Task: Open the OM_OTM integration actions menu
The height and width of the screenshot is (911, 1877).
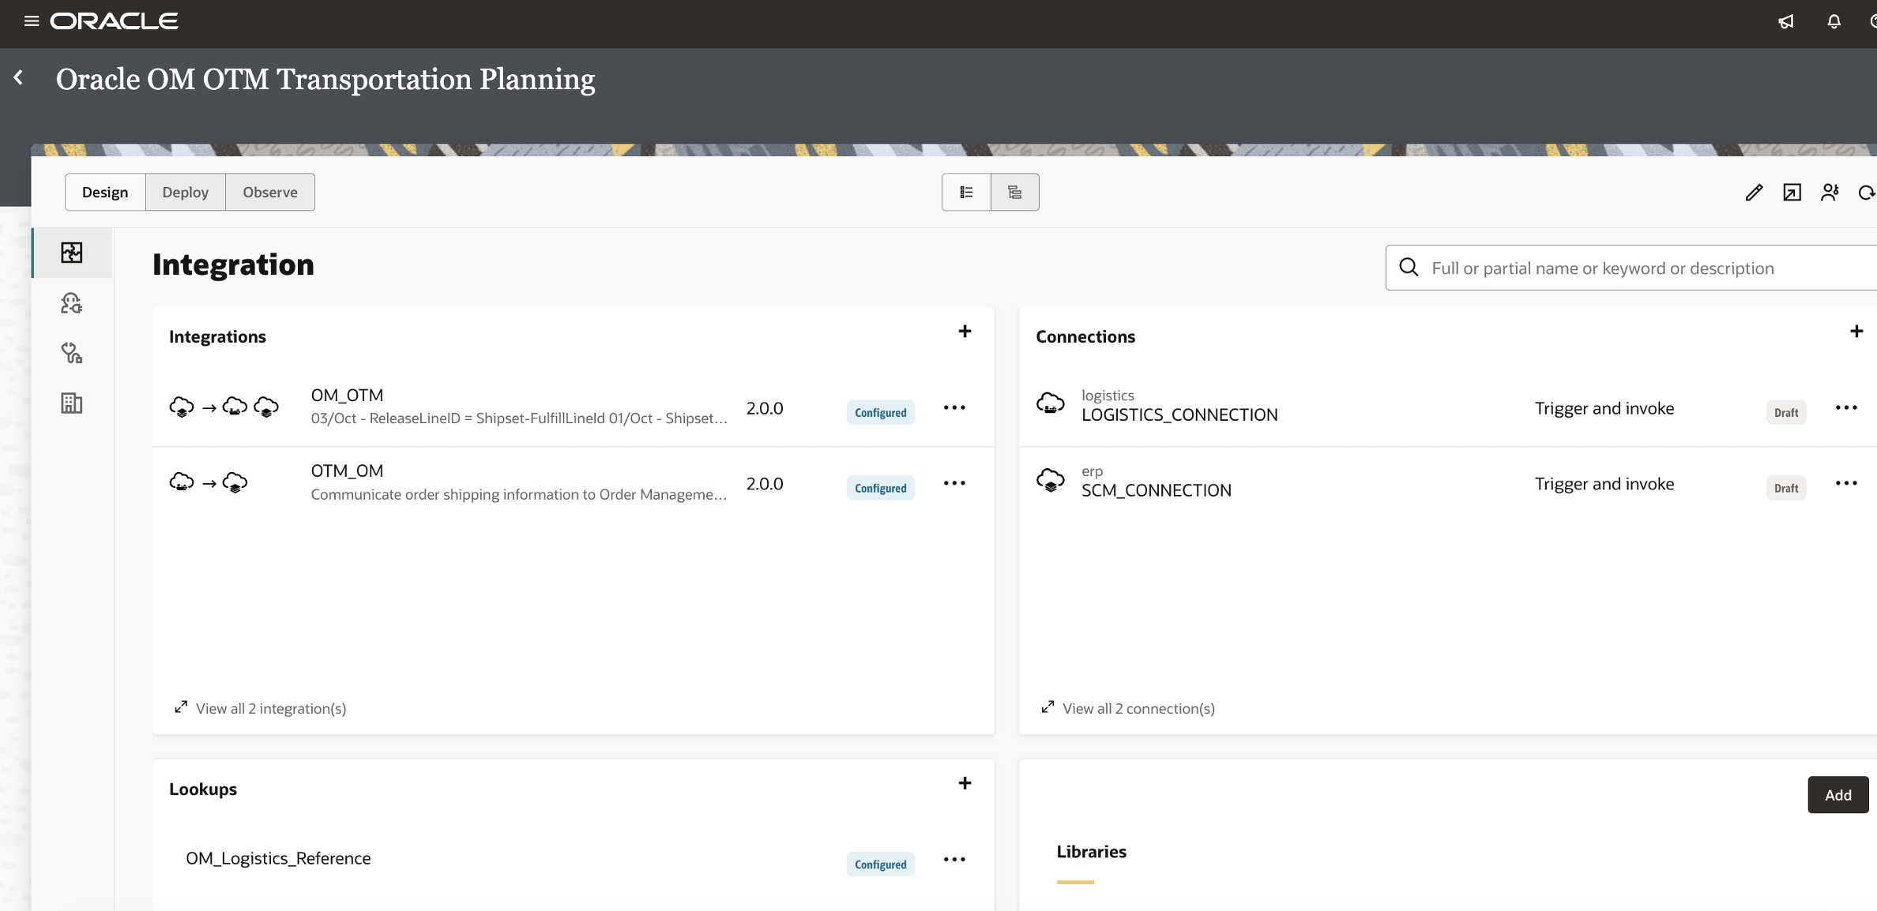Action: click(954, 407)
